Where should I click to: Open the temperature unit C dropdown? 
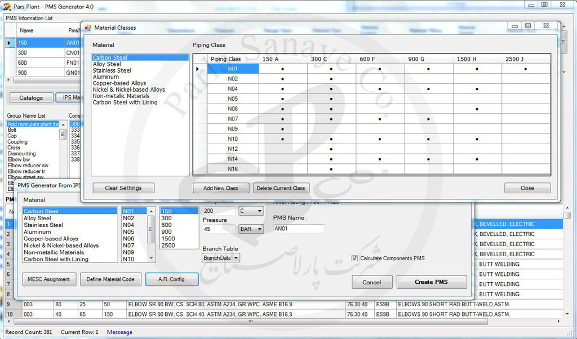[x=251, y=211]
